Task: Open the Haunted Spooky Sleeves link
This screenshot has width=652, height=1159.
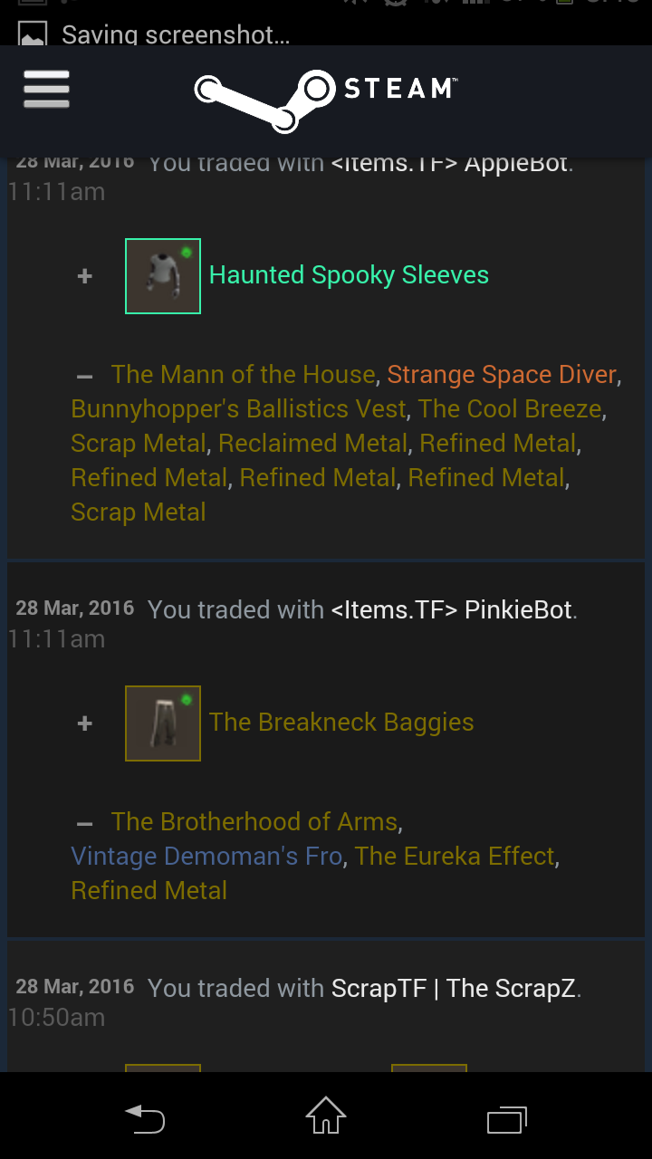Action: pyautogui.click(x=349, y=275)
